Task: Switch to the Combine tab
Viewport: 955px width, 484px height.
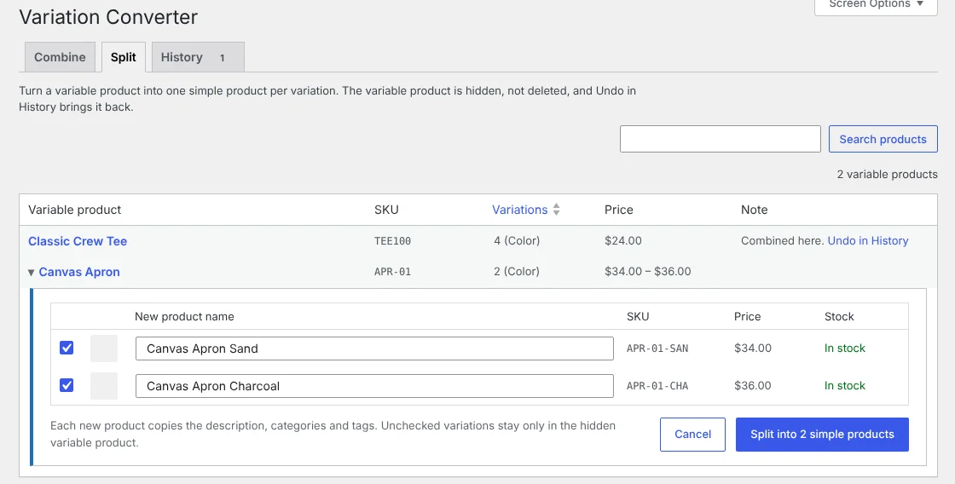Action: 60,57
